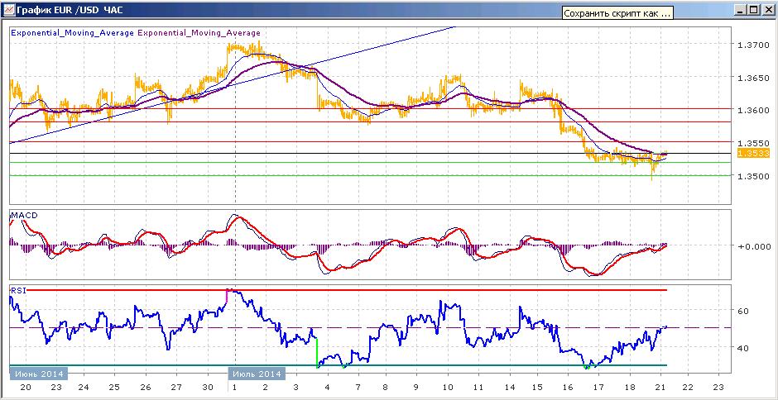The image size is (778, 400).
Task: Click date 23 at right end of axis
Action: point(719,387)
